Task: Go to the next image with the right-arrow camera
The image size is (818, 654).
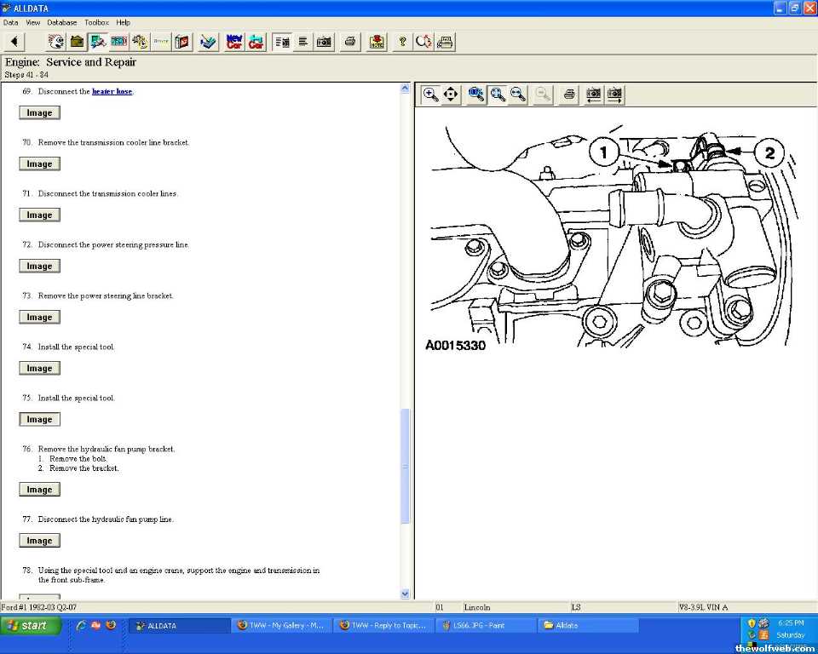Action: pyautogui.click(x=614, y=95)
